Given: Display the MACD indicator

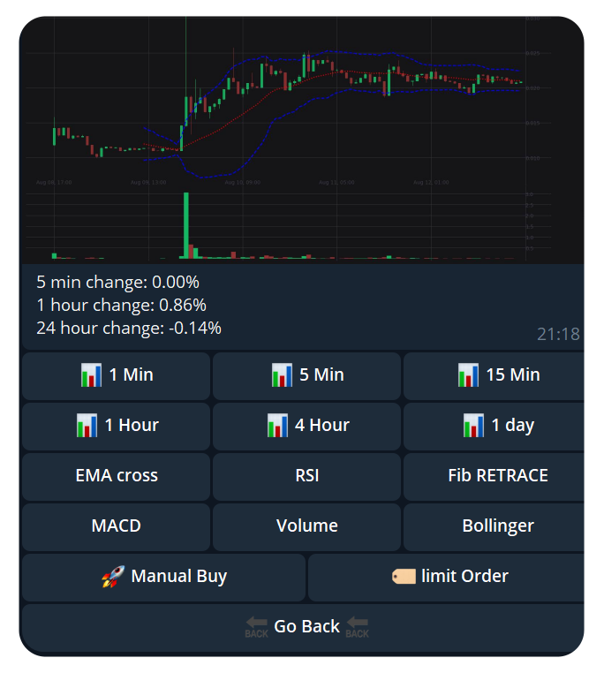Looking at the screenshot, I should point(117,526).
